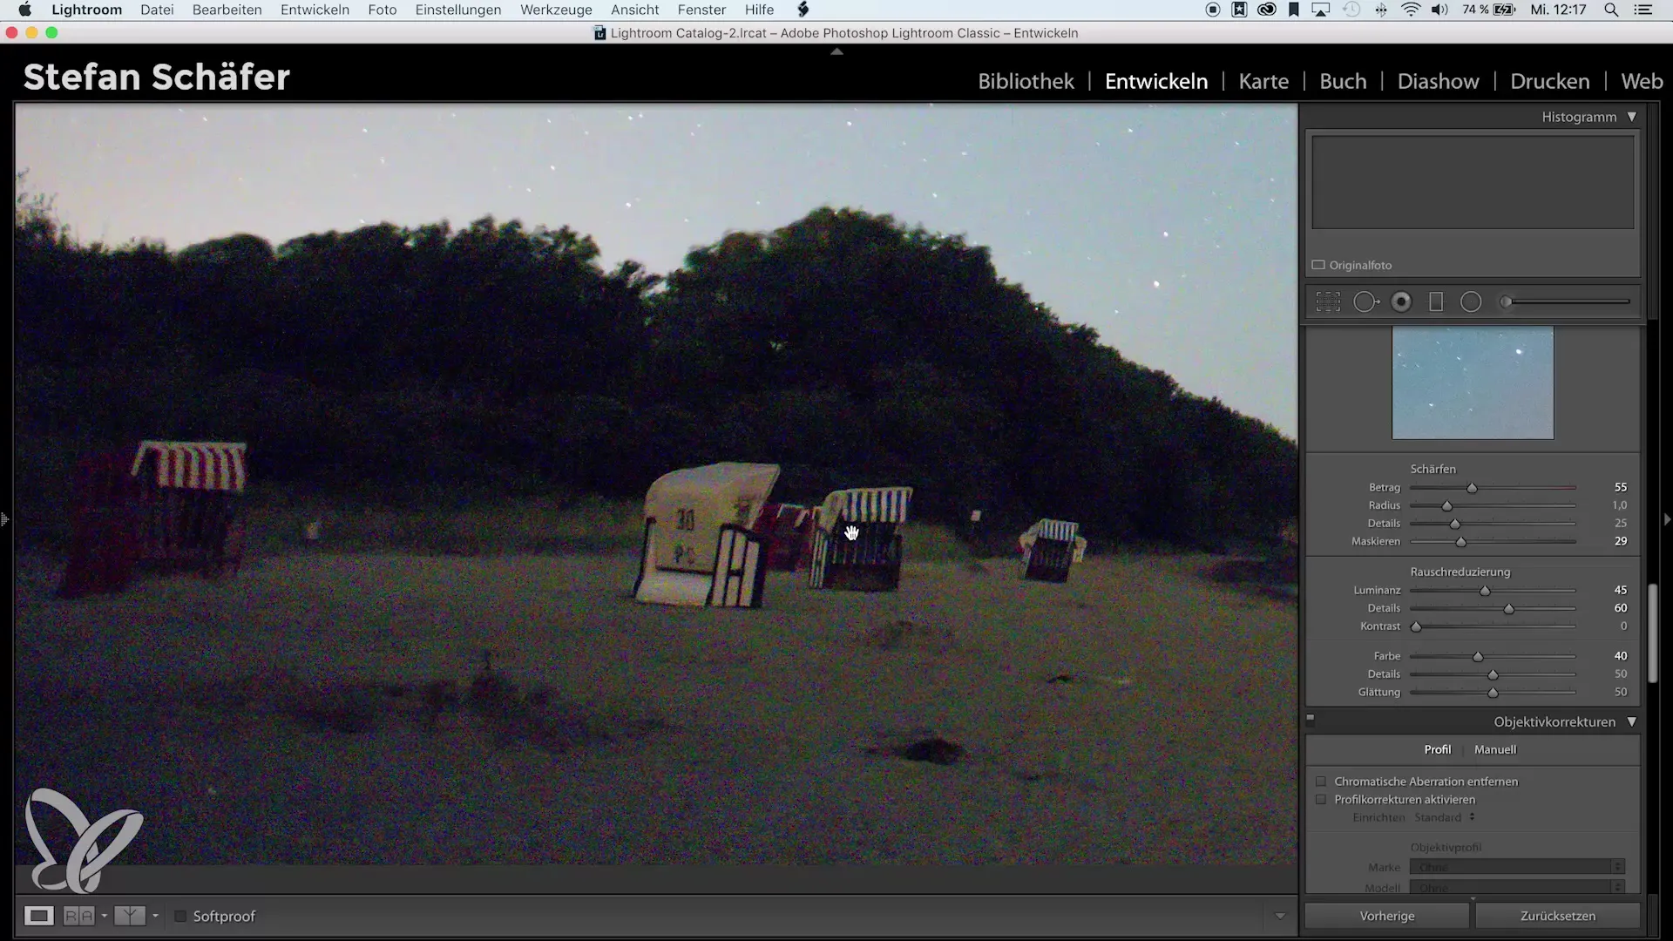Screen dimensions: 1673x941
Task: Open the Werkzeuge menu
Action: coord(556,10)
